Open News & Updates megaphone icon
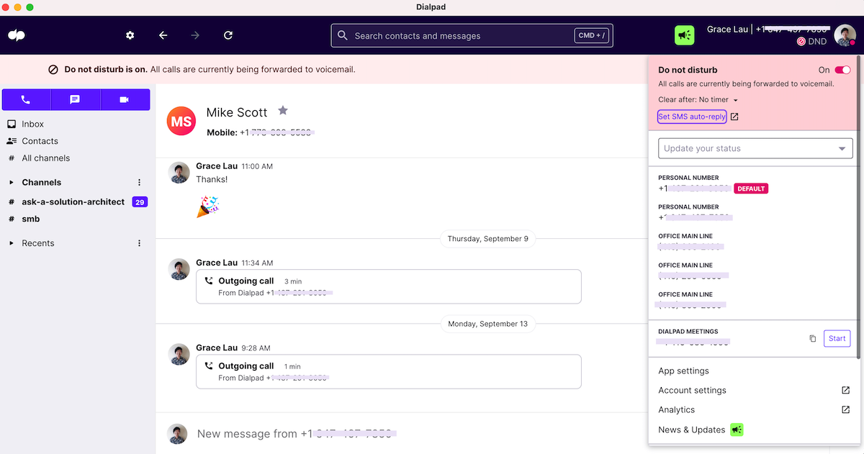Viewport: 864px width, 454px height. (x=737, y=430)
